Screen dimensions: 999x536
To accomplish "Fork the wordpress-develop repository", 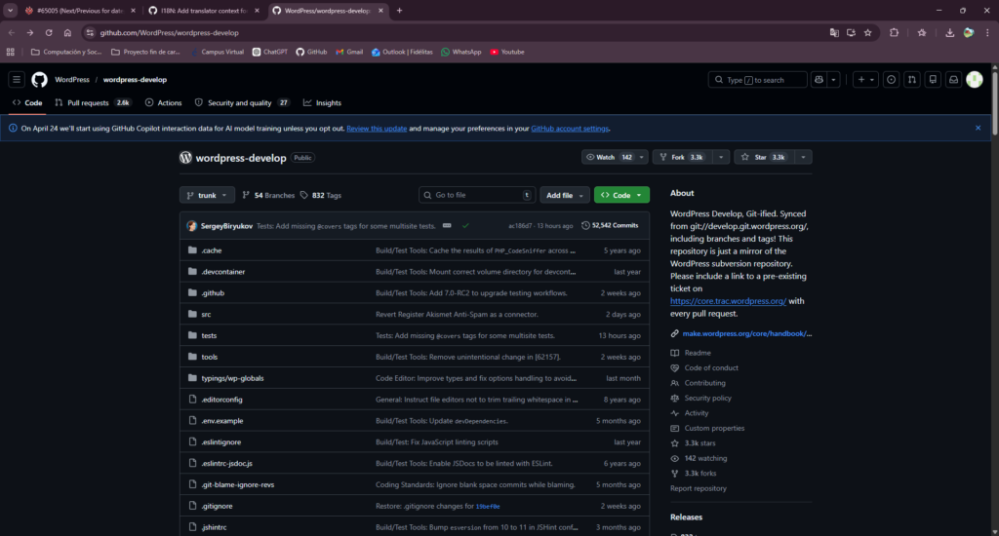I will pos(682,157).
